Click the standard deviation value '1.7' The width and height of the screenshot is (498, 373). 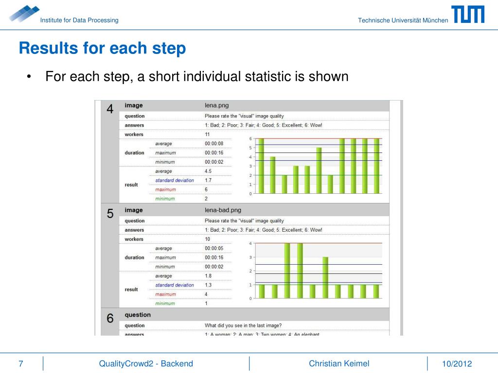208,181
